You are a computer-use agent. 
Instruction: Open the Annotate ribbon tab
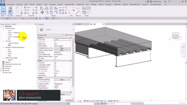[x=53, y=5]
